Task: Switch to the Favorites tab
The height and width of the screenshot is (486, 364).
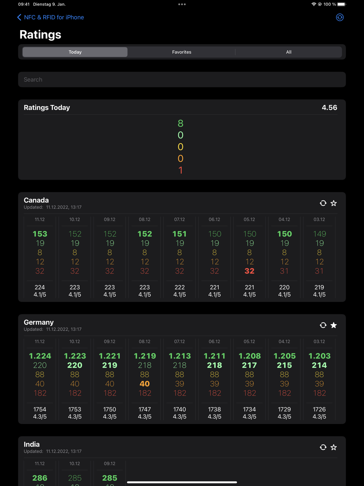Action: pyautogui.click(x=182, y=52)
